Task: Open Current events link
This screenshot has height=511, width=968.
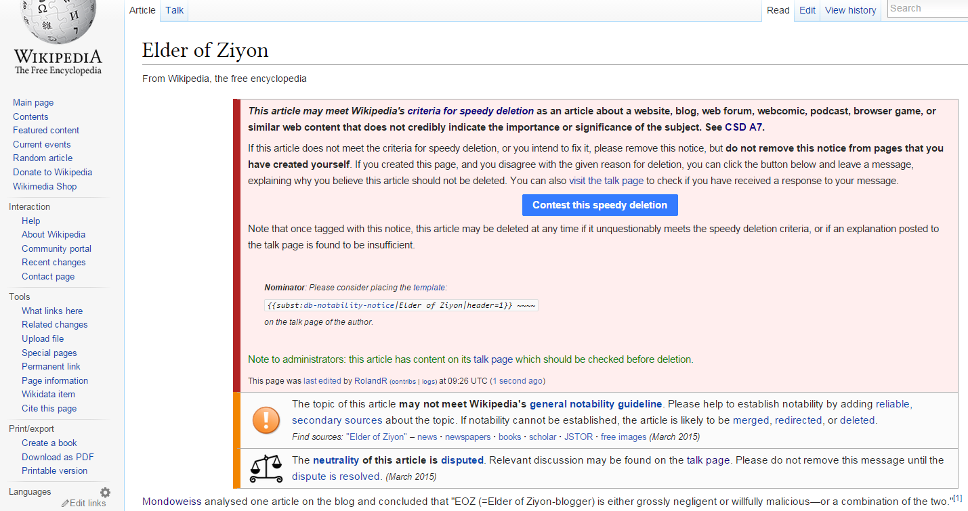Action: 42,145
